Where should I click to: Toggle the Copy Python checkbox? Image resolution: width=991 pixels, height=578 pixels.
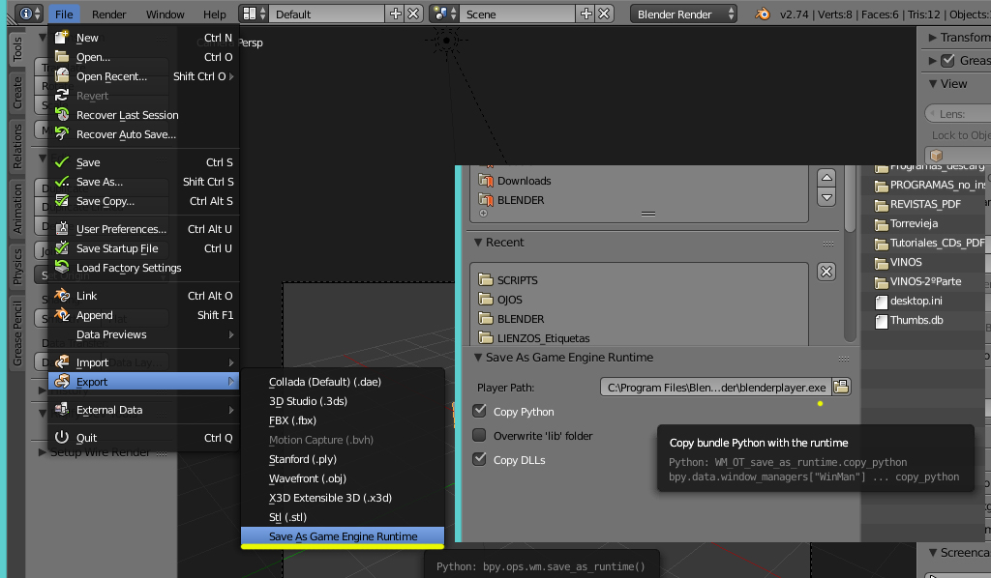(x=480, y=412)
